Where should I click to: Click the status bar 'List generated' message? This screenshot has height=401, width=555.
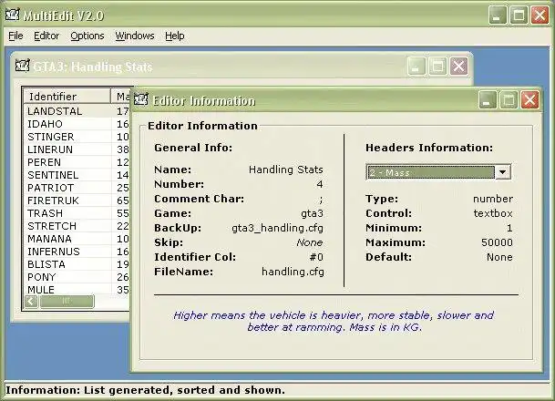(128, 390)
